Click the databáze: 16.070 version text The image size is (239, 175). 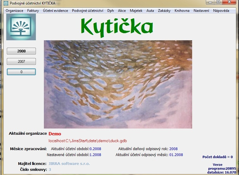(x=222, y=172)
